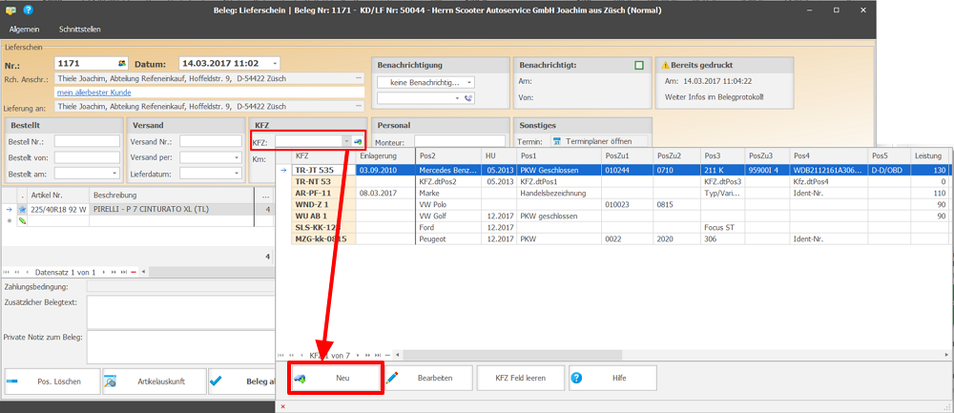The width and height of the screenshot is (954, 413).
Task: Open the Schnittstellen menu
Action: click(x=80, y=30)
